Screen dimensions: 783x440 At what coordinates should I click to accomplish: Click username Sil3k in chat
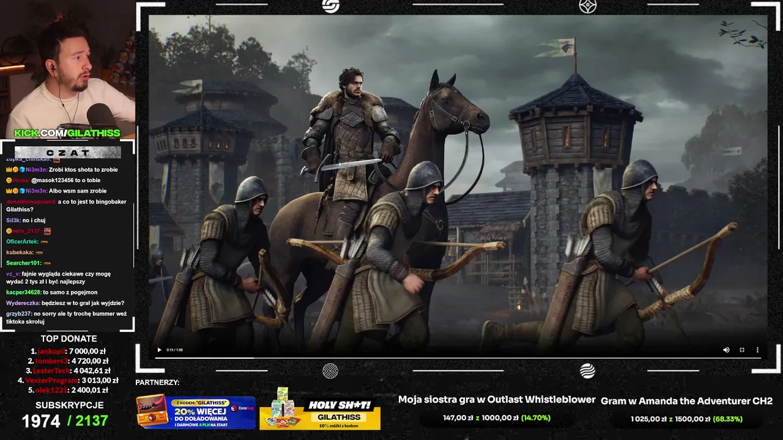coord(13,220)
